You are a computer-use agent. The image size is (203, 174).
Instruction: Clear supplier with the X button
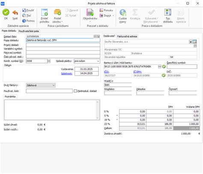pos(191,42)
